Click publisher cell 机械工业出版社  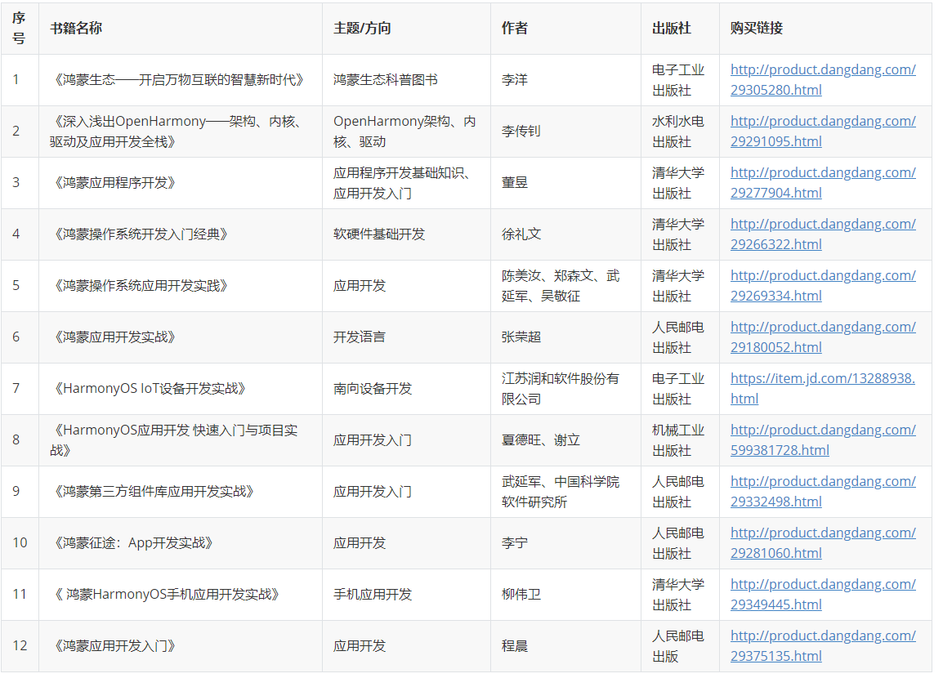click(x=678, y=440)
